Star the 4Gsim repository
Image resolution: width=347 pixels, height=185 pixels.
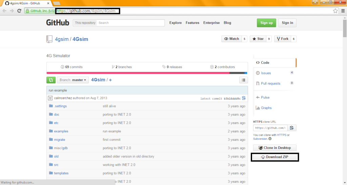[258, 39]
